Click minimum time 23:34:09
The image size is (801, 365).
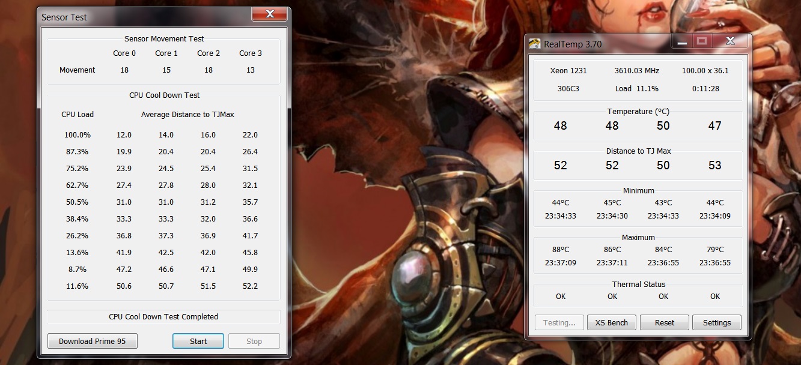point(714,216)
